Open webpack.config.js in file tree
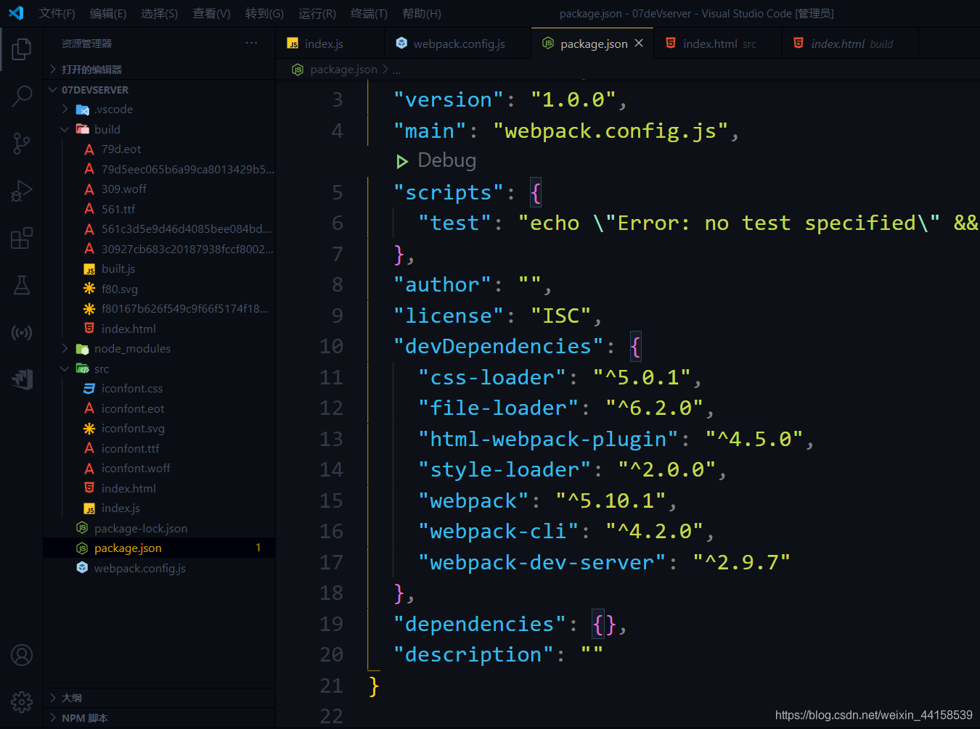Viewport: 980px width, 729px height. point(160,568)
